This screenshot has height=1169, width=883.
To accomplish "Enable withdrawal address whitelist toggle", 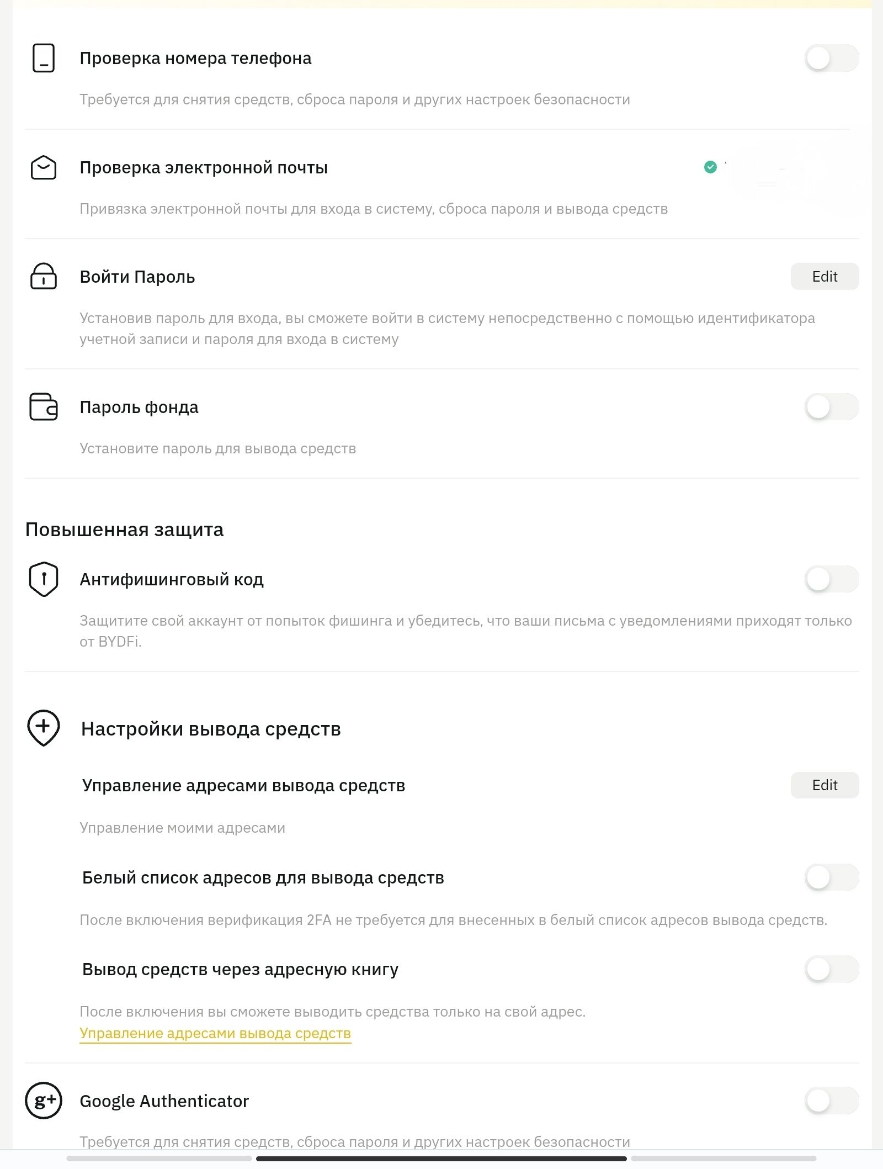I will pos(831,877).
